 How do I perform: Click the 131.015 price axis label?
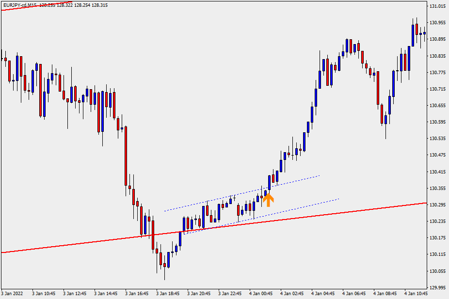point(438,6)
